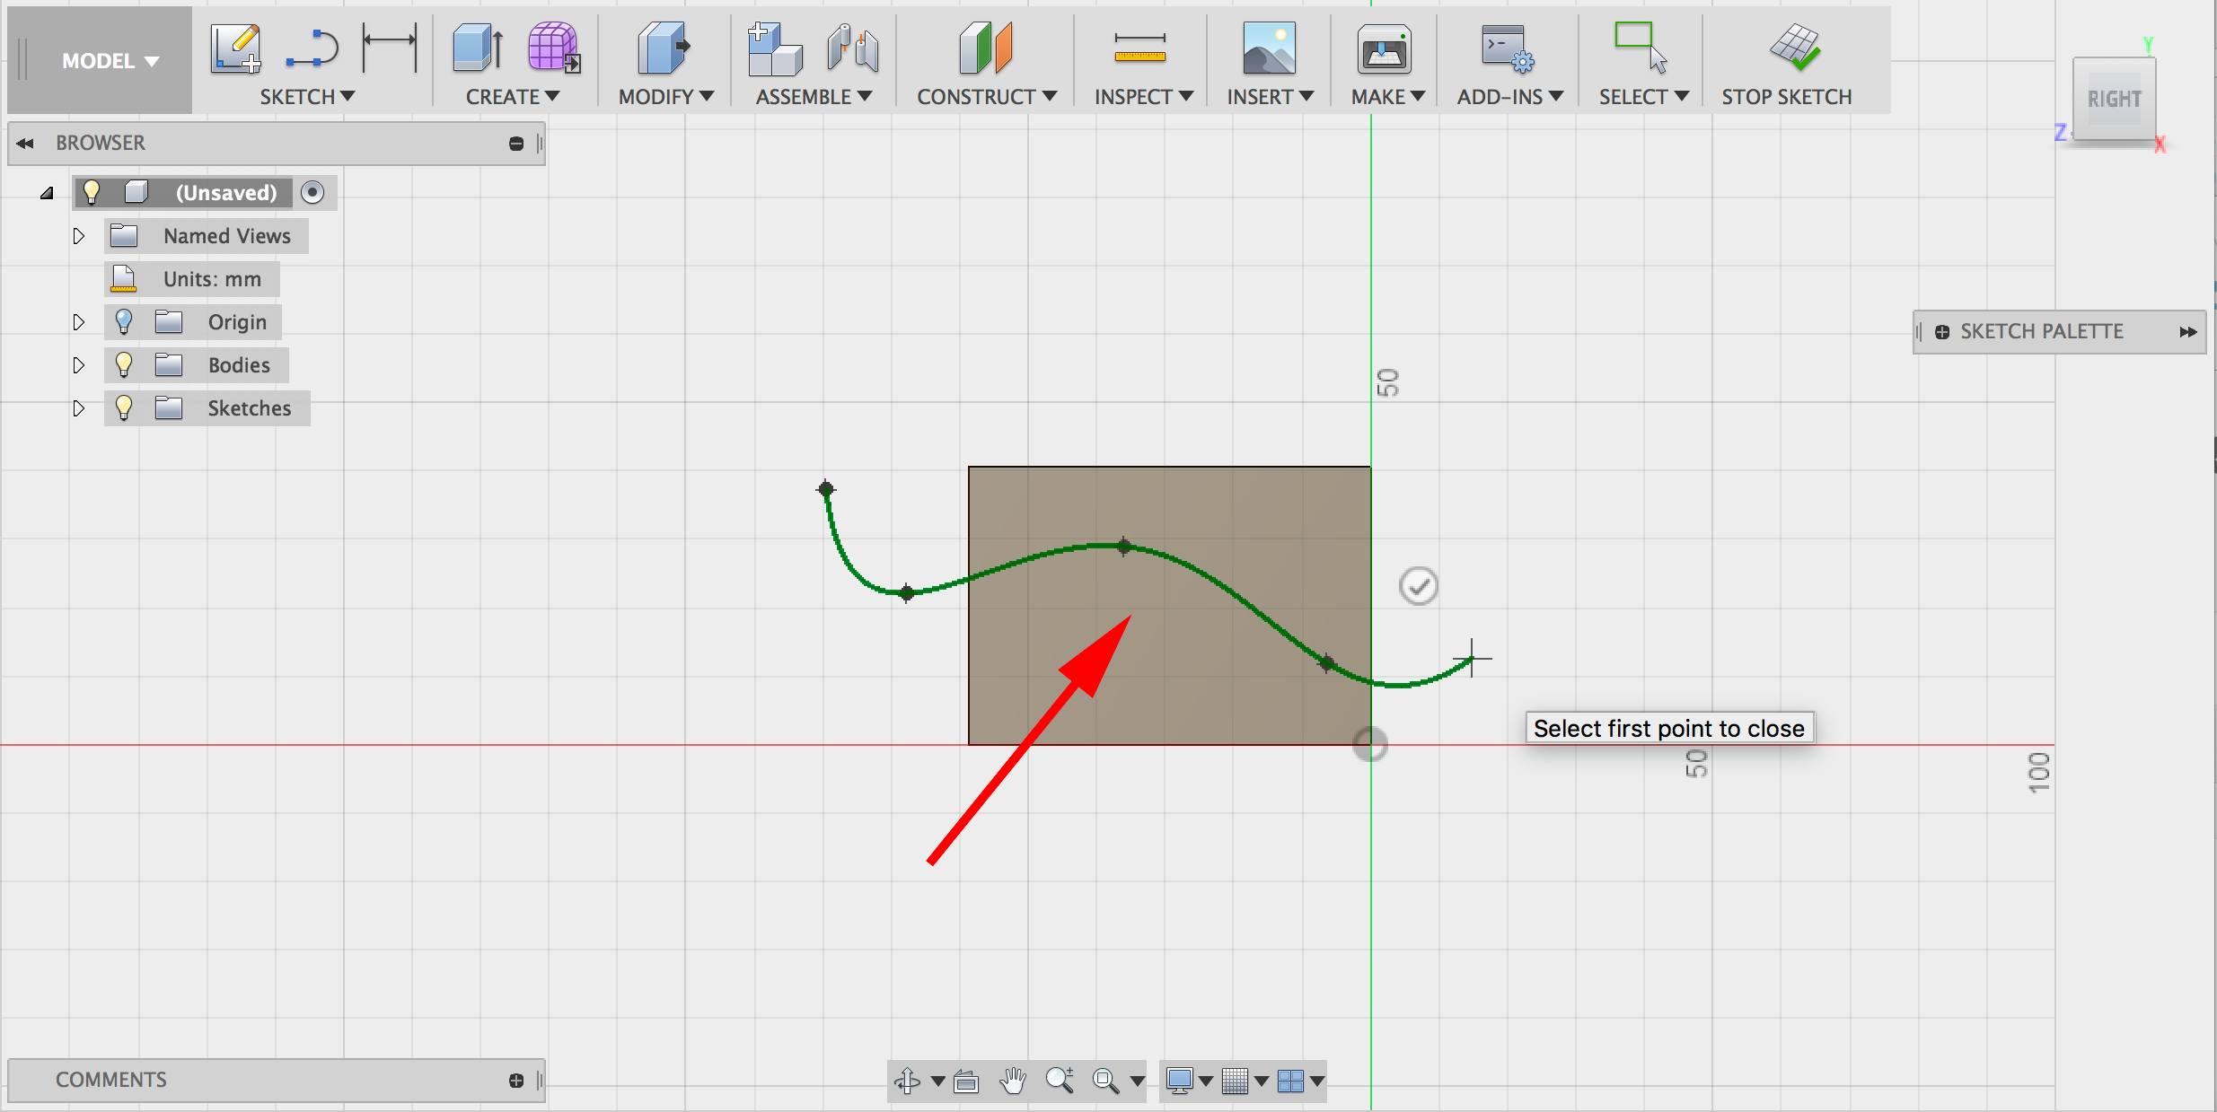Click the Joint assemble icon

tap(852, 48)
